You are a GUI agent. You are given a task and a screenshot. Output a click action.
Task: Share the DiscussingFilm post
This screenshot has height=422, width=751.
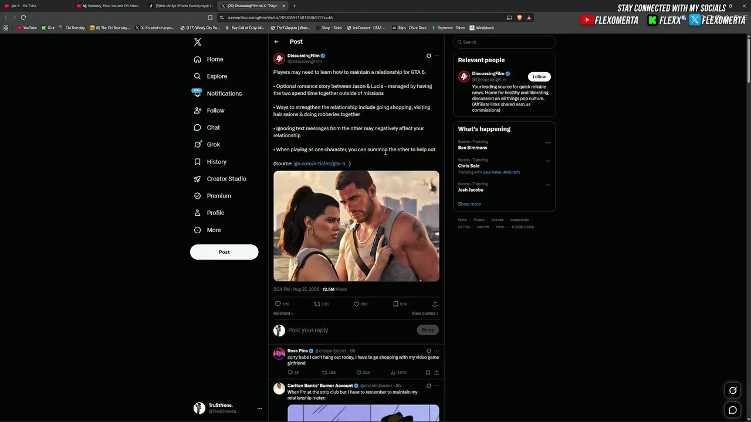pyautogui.click(x=435, y=304)
